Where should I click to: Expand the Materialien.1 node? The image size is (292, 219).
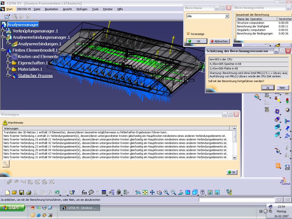8,69
